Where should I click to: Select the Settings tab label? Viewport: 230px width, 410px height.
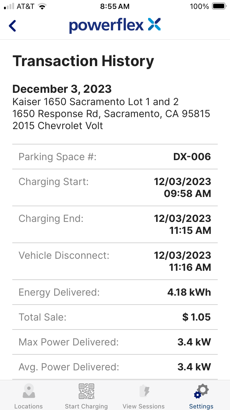(201, 406)
